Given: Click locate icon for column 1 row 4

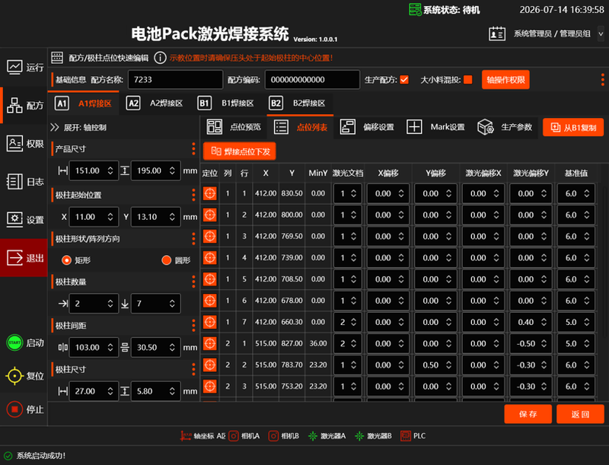Looking at the screenshot, I should click(210, 258).
